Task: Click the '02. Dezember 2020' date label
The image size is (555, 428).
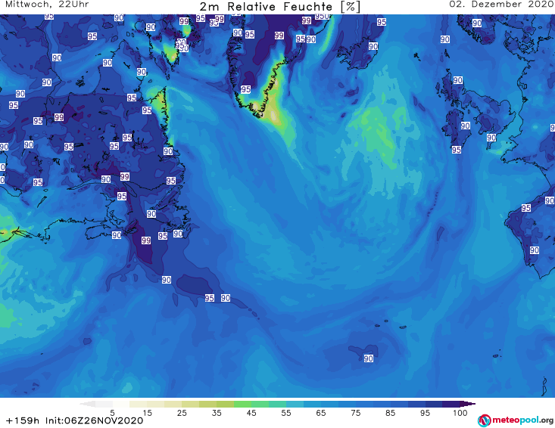Action: 501,5
